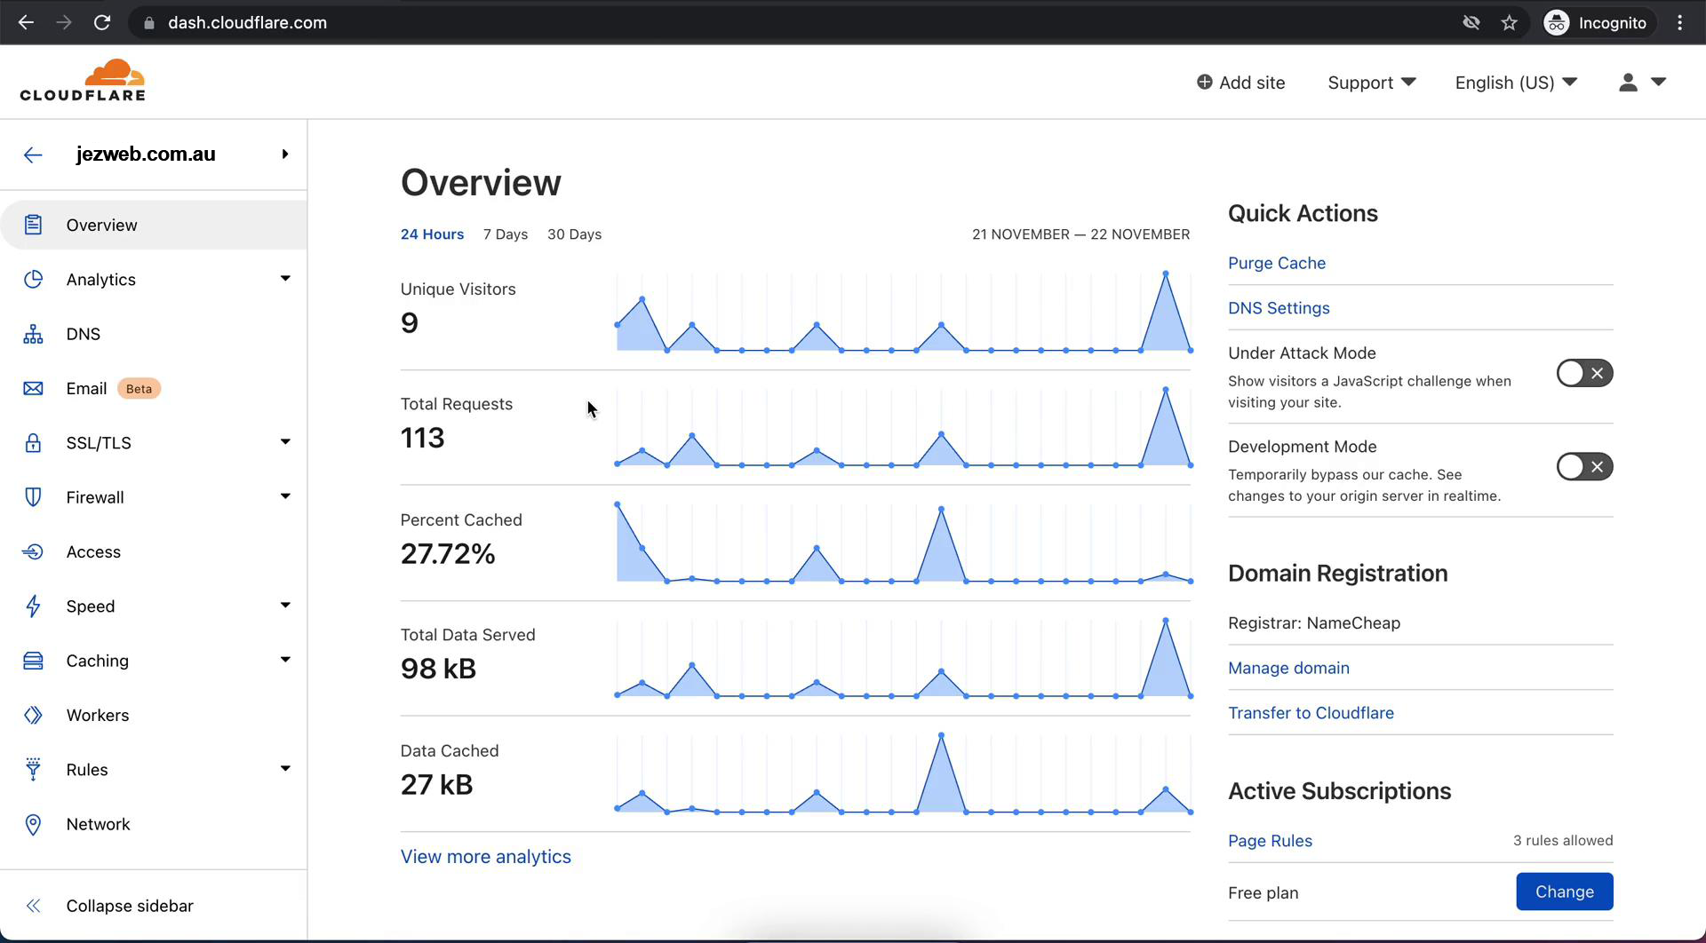This screenshot has width=1706, height=943.
Task: Click the Speed lightning bolt icon
Action: [33, 606]
